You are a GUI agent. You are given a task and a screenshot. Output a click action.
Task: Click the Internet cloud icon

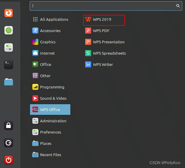tap(35, 53)
